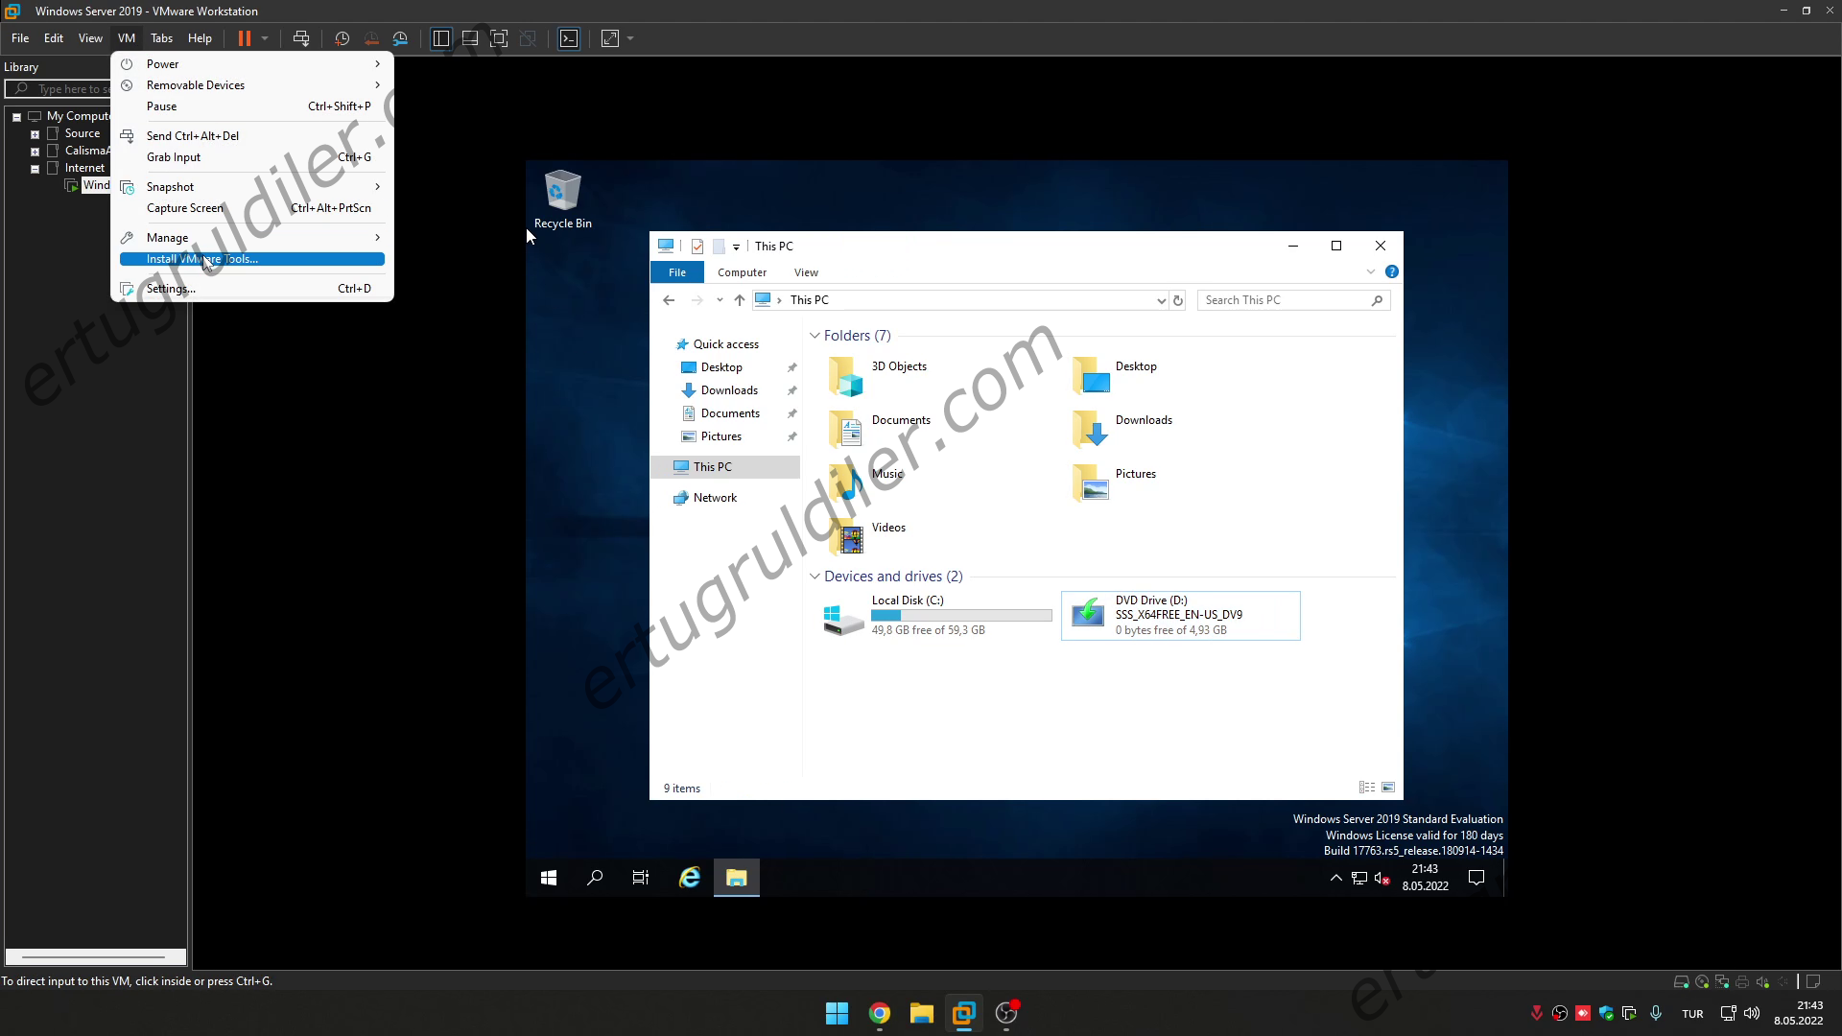The width and height of the screenshot is (1842, 1036).
Task: Enter full screen mode via the toolbar icon
Action: (x=499, y=38)
